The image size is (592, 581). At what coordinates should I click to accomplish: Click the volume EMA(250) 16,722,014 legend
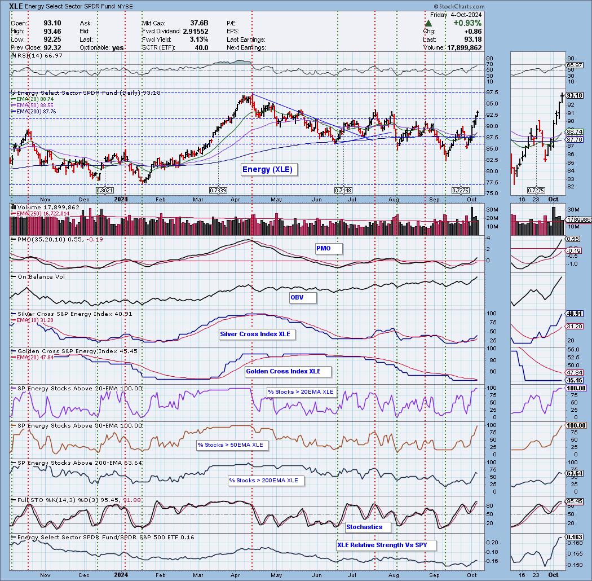(41, 213)
